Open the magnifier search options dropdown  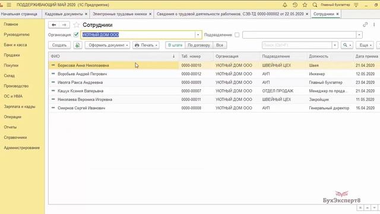347,45
